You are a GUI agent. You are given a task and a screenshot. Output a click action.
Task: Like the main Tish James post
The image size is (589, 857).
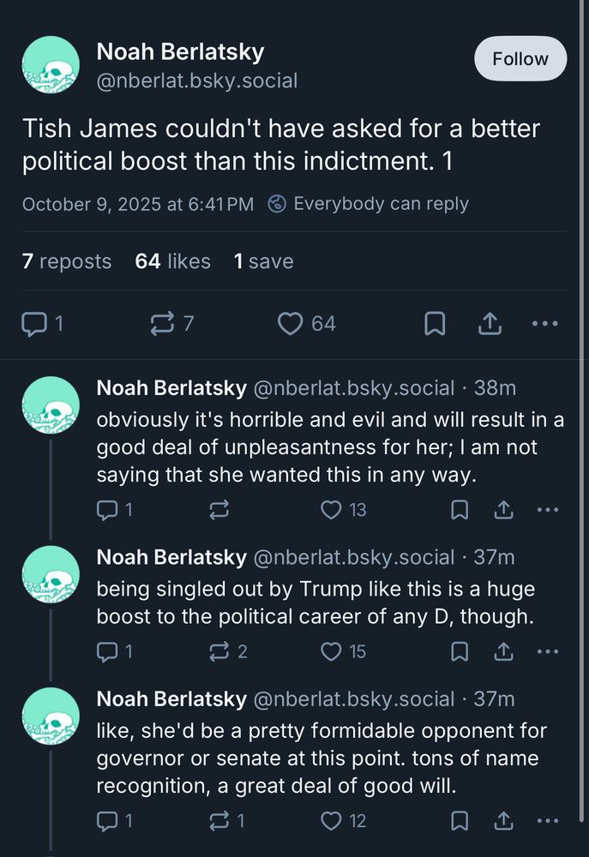pos(291,324)
